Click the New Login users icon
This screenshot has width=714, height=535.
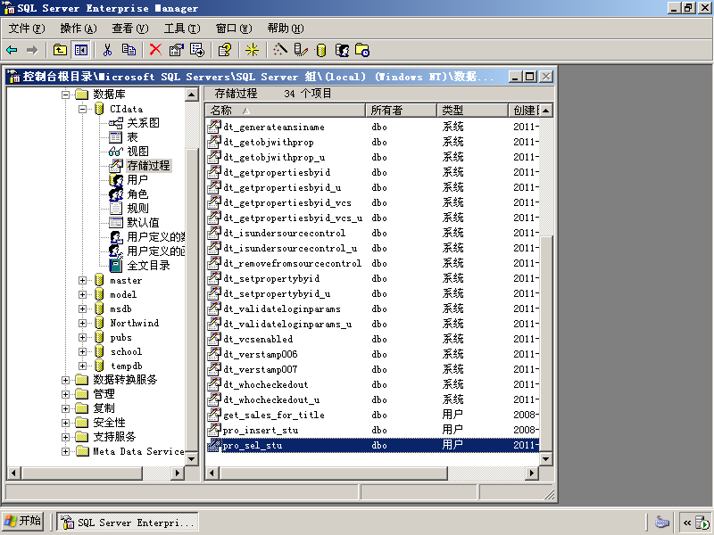click(x=342, y=50)
